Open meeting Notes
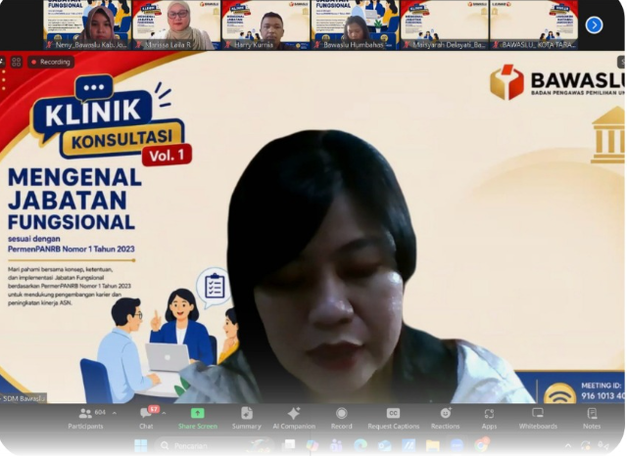The image size is (627, 456). 592,419
